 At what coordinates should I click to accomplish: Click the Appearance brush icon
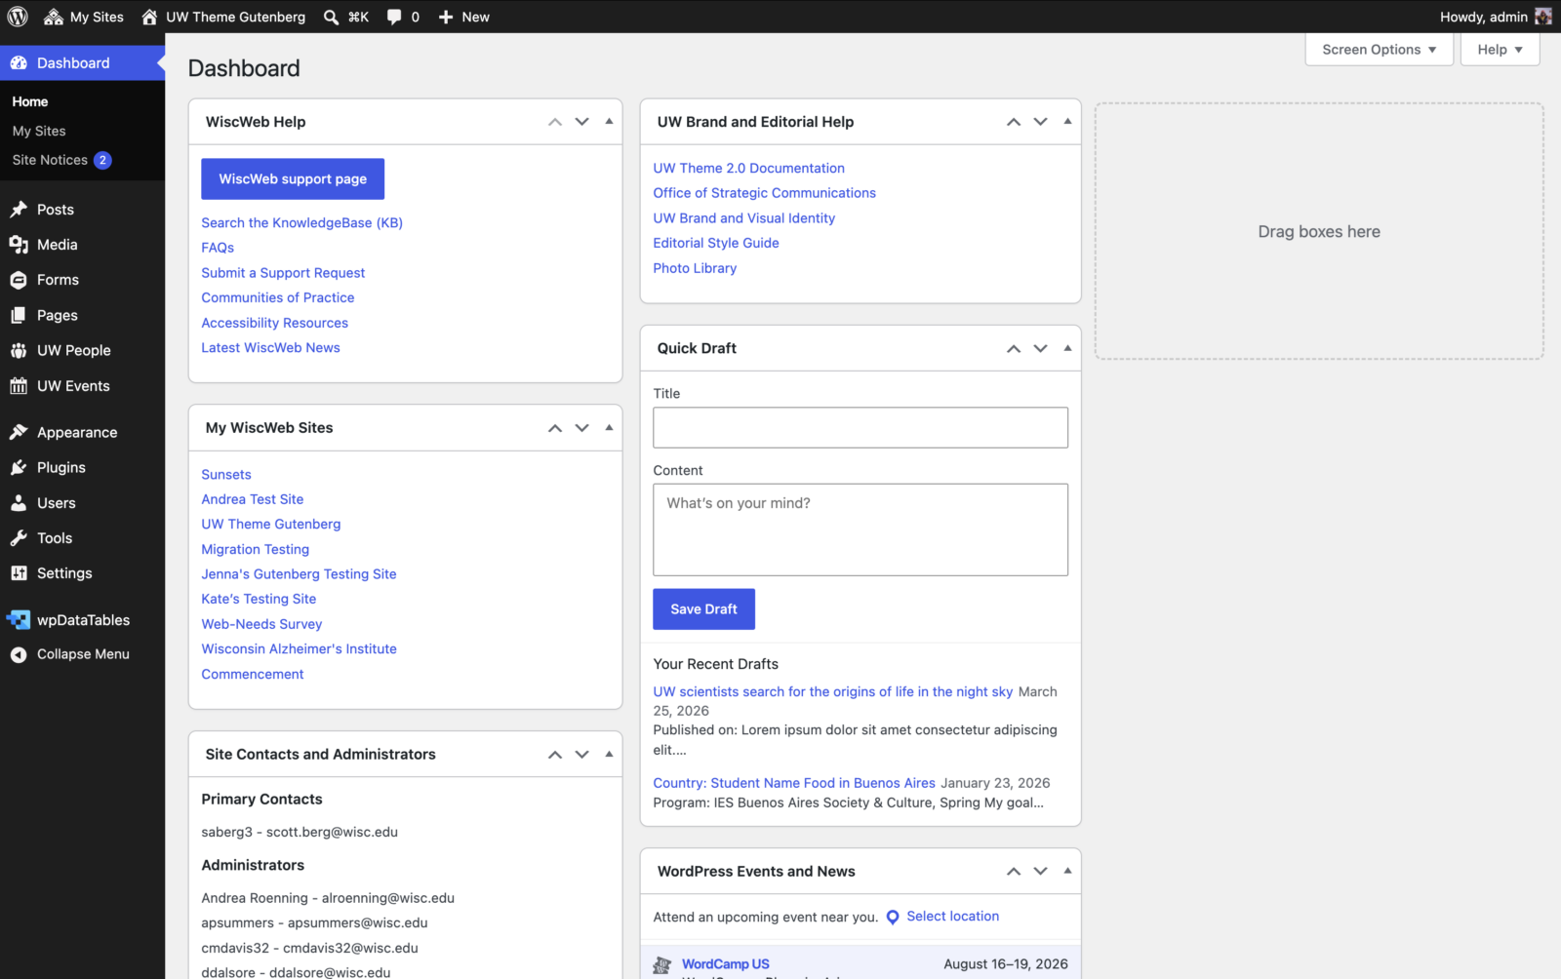(19, 432)
